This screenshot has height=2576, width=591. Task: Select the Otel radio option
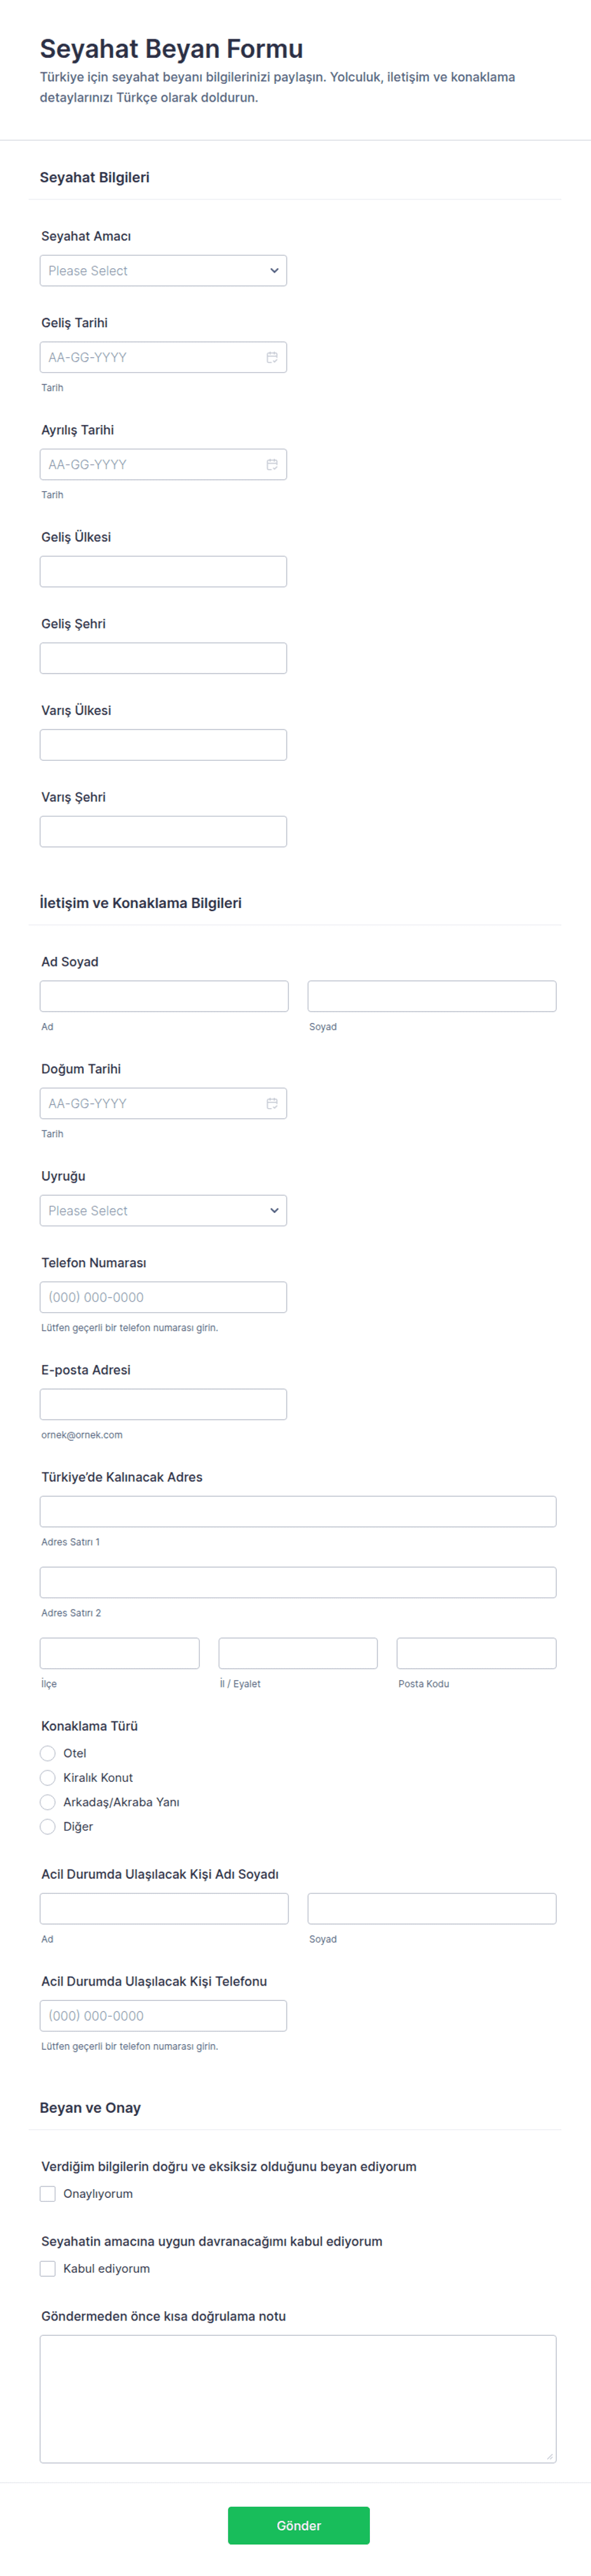pyautogui.click(x=48, y=1753)
